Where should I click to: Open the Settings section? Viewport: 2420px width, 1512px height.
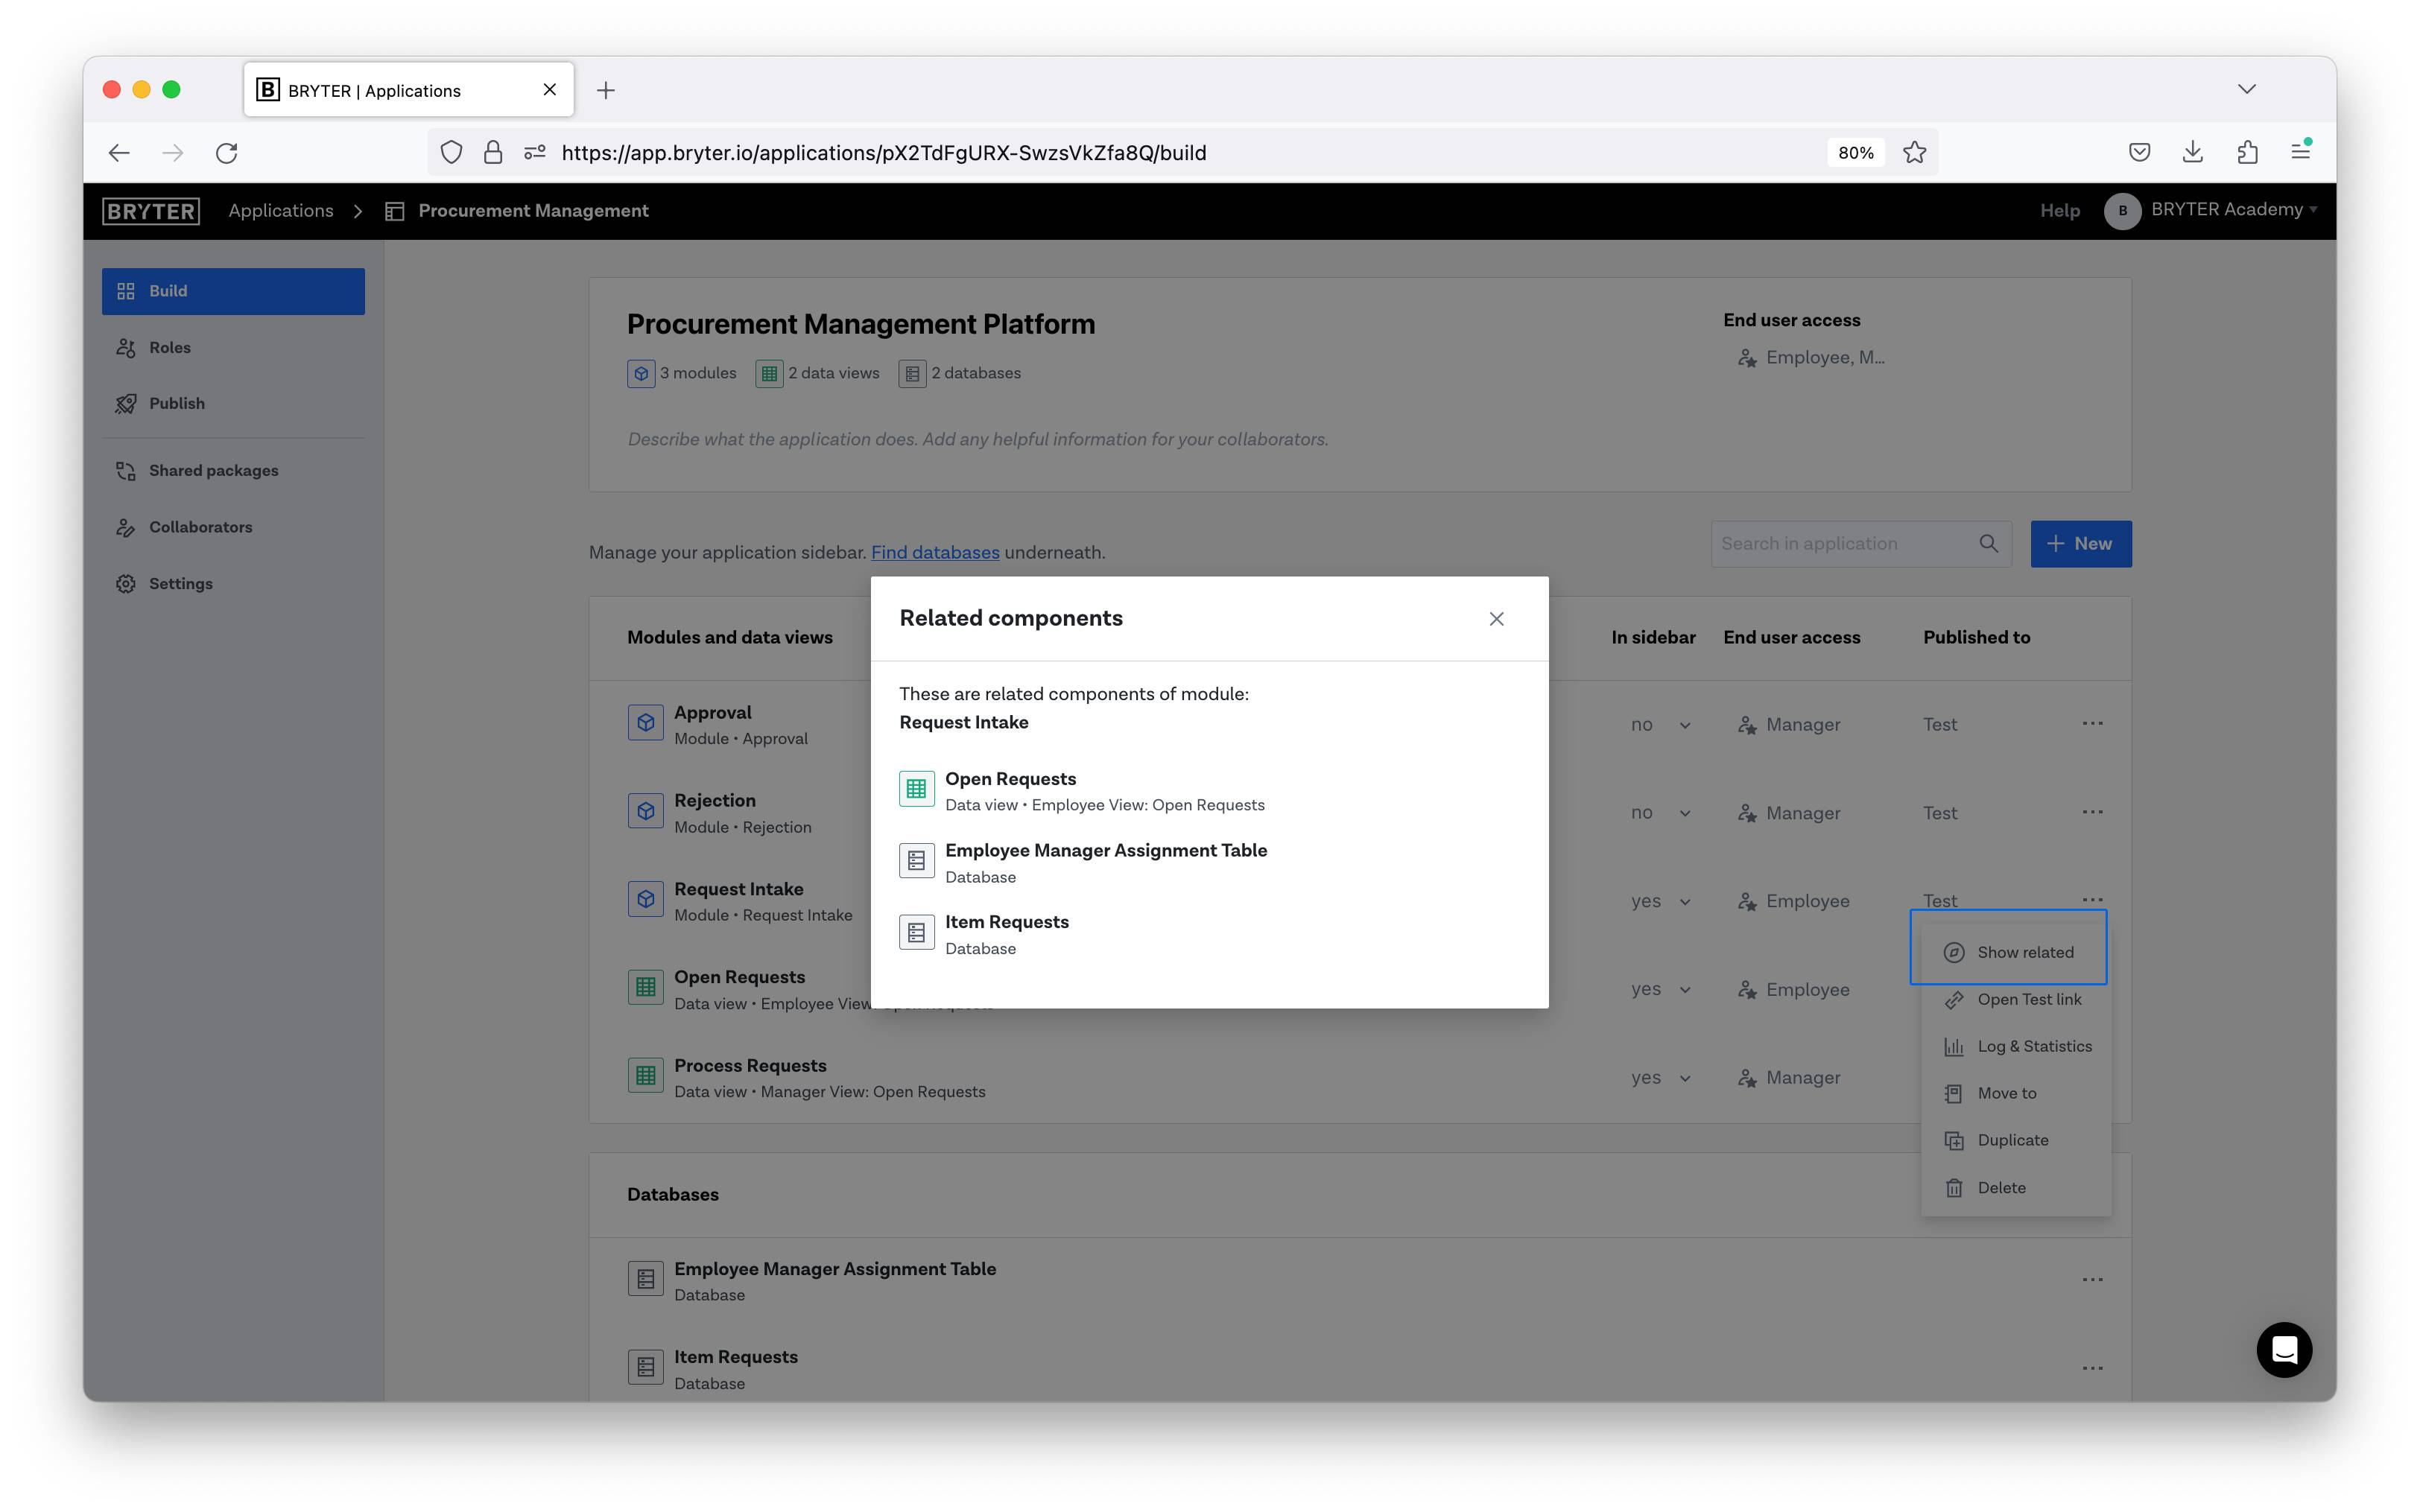[x=180, y=583]
